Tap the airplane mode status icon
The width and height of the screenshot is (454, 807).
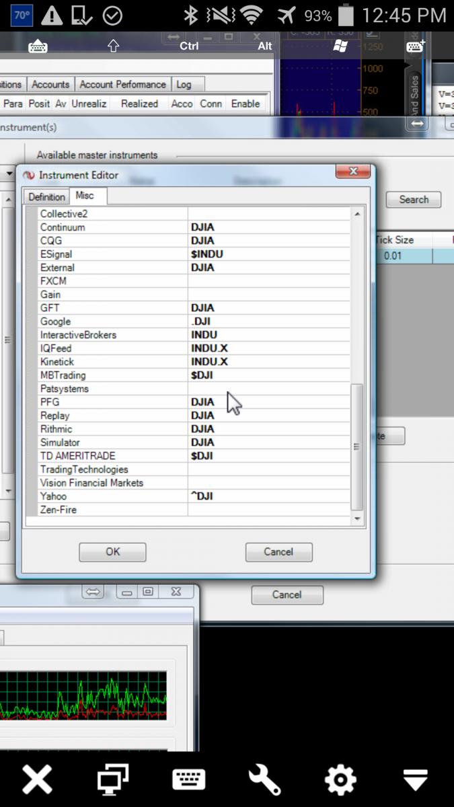coord(286,15)
